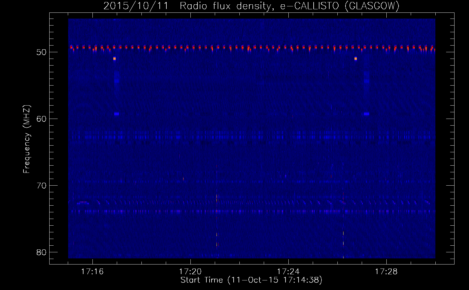469x290 pixels.
Task: Click the 17:24 time tick label
Action: (x=288, y=272)
